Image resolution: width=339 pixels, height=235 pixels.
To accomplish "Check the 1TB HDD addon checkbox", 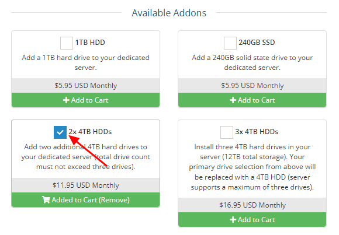I will (67, 43).
